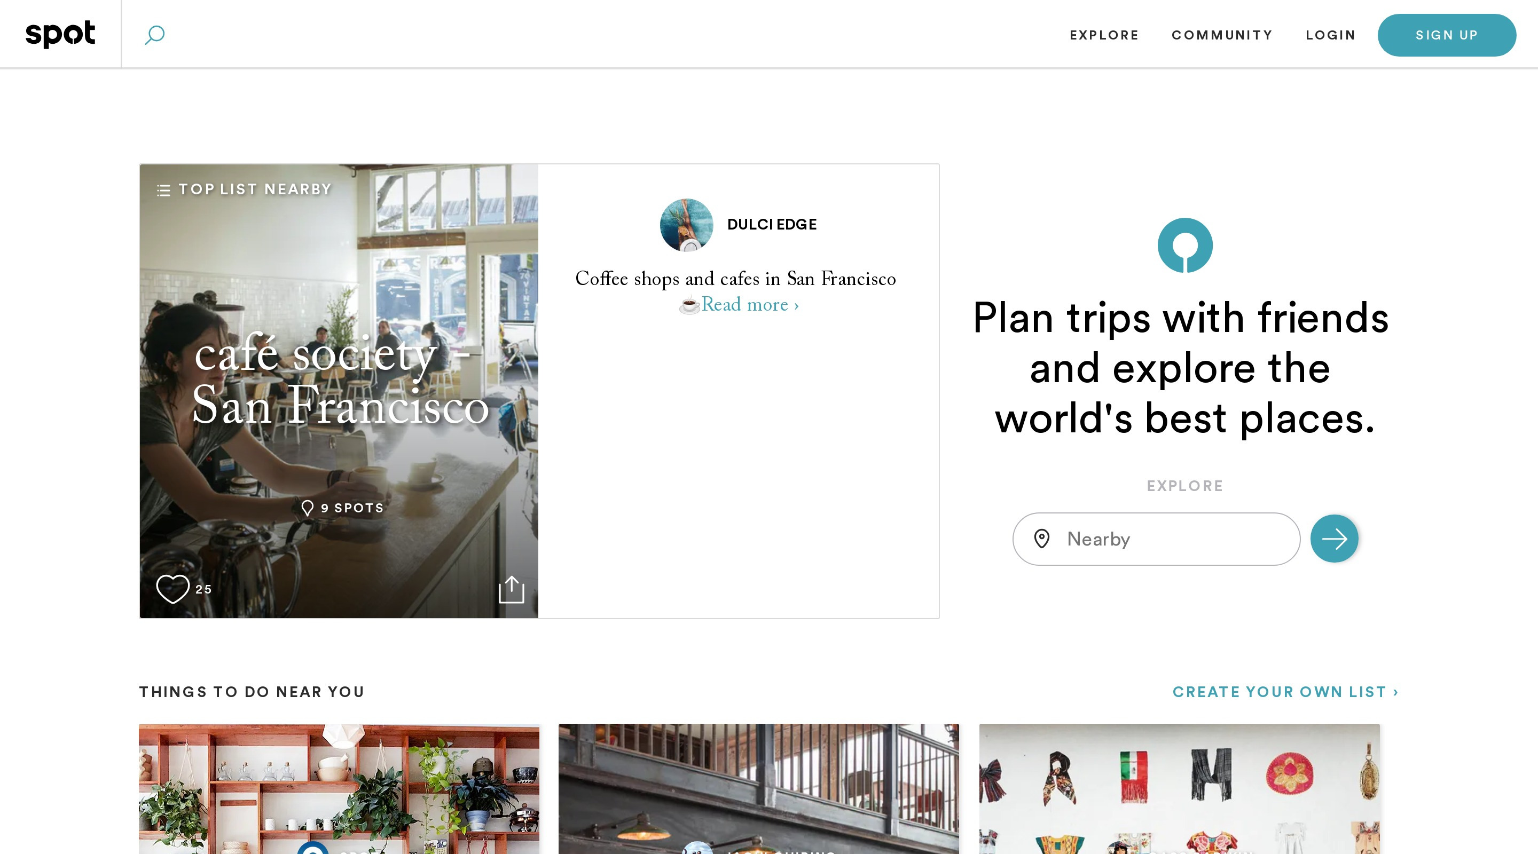Screen dimensions: 1538x854
Task: Go to the Login page
Action: (x=1330, y=35)
